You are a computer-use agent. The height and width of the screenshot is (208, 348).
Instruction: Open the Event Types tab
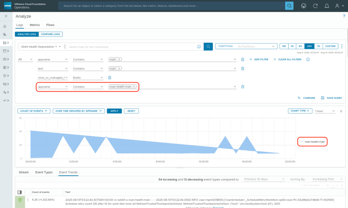pos(44,172)
